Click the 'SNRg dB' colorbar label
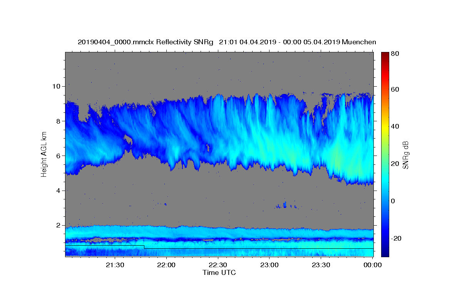 click(405, 154)
